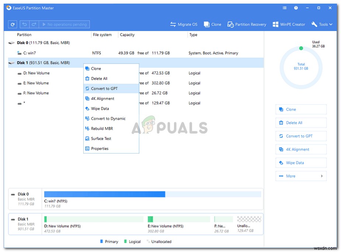Viewport: 341px width, 252px height.
Task: Click E: New Volume bar in disk map
Action: [x=179, y=219]
